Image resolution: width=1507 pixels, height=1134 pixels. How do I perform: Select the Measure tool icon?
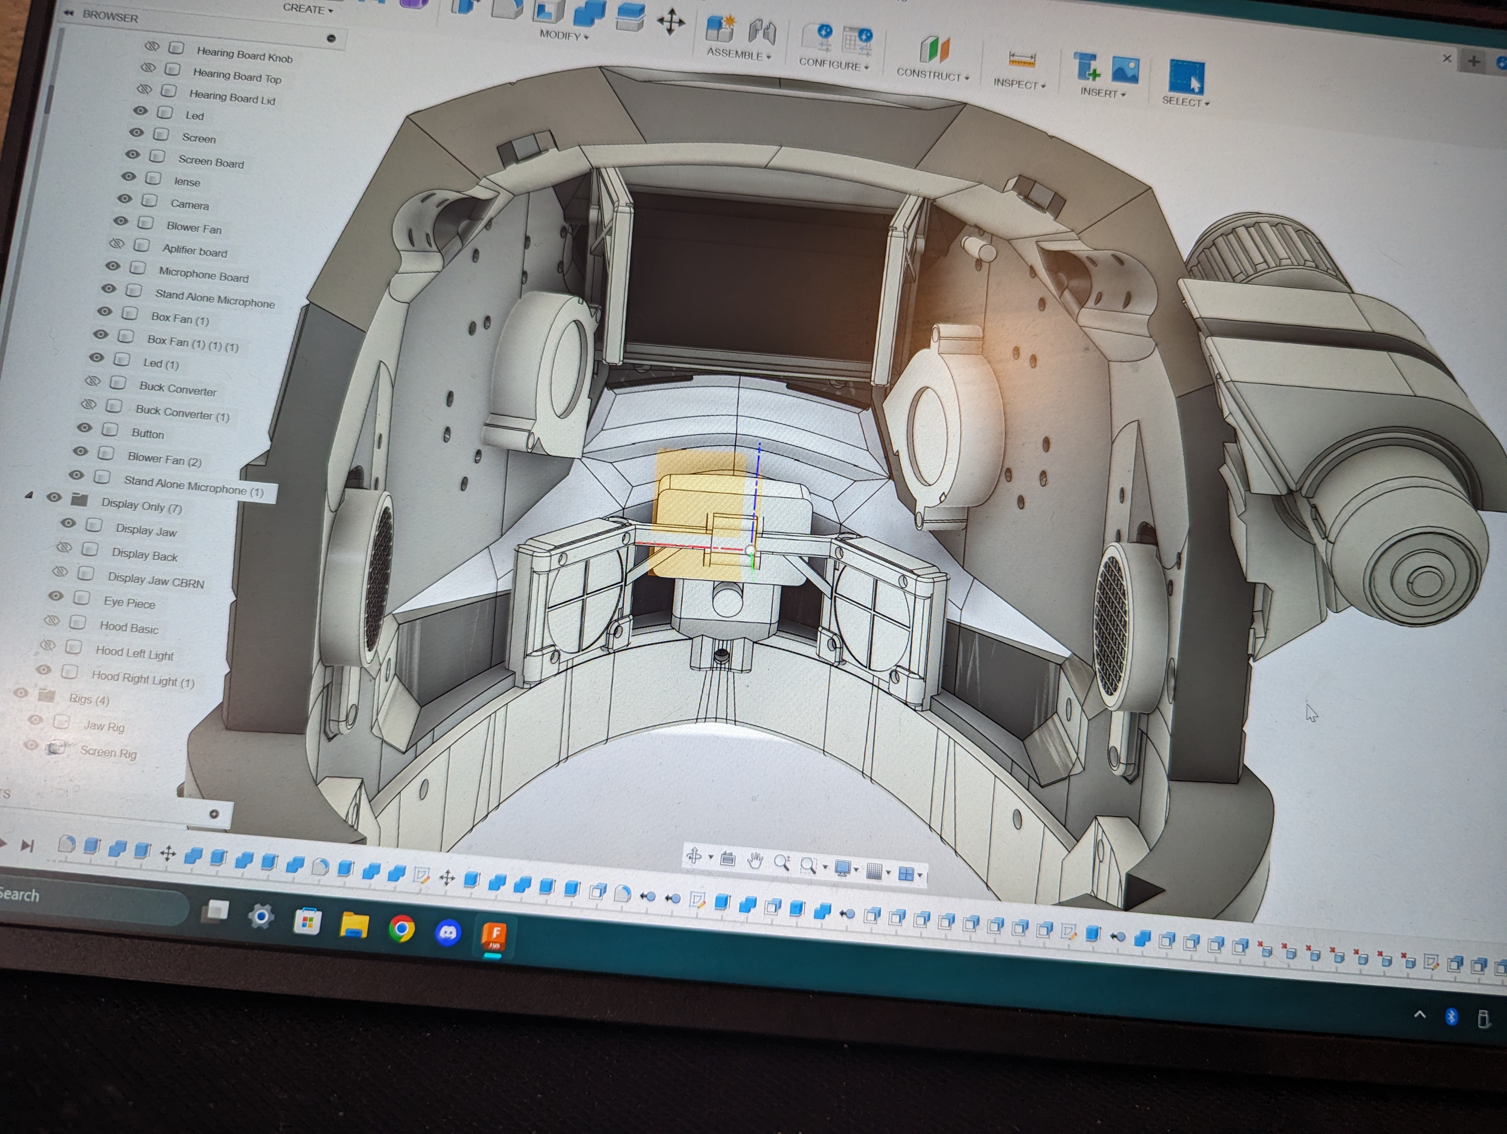[1021, 61]
